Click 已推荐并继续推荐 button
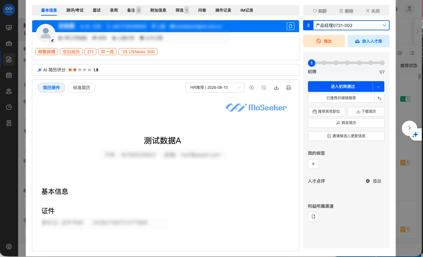 341,98
